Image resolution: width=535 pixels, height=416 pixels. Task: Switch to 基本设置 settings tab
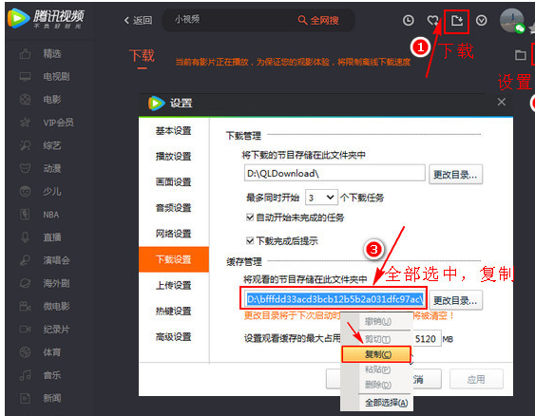[174, 131]
